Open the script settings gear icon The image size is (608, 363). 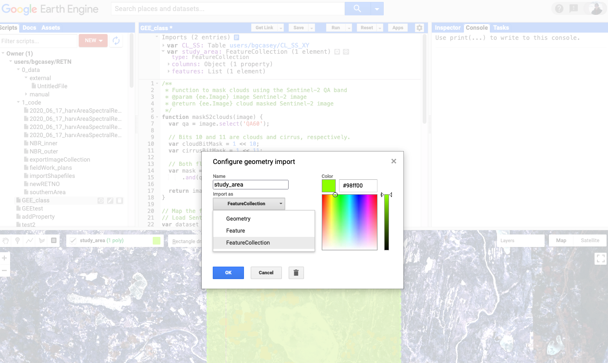(419, 28)
